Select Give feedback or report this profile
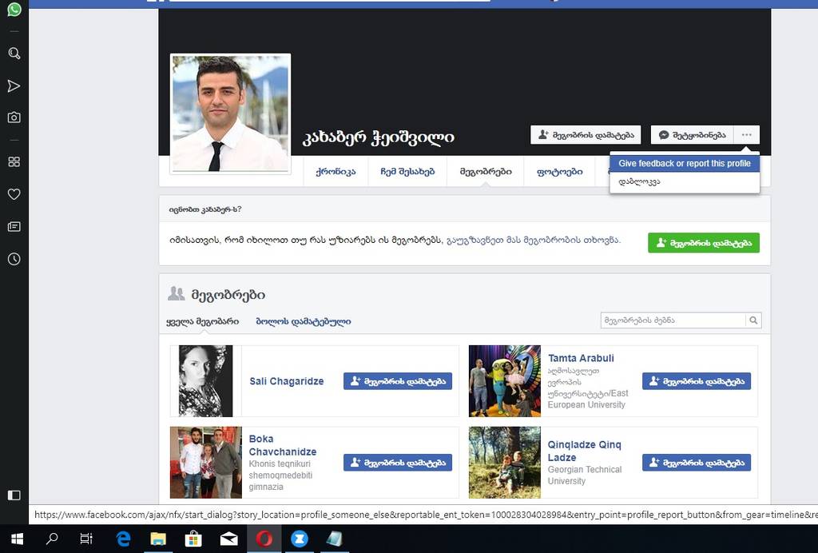 click(x=685, y=163)
